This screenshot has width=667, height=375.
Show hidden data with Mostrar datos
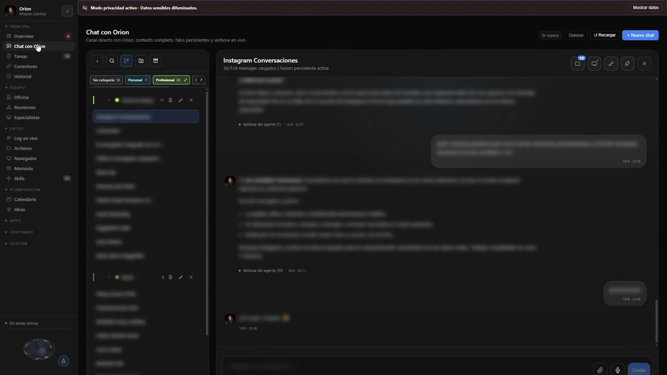pos(646,8)
